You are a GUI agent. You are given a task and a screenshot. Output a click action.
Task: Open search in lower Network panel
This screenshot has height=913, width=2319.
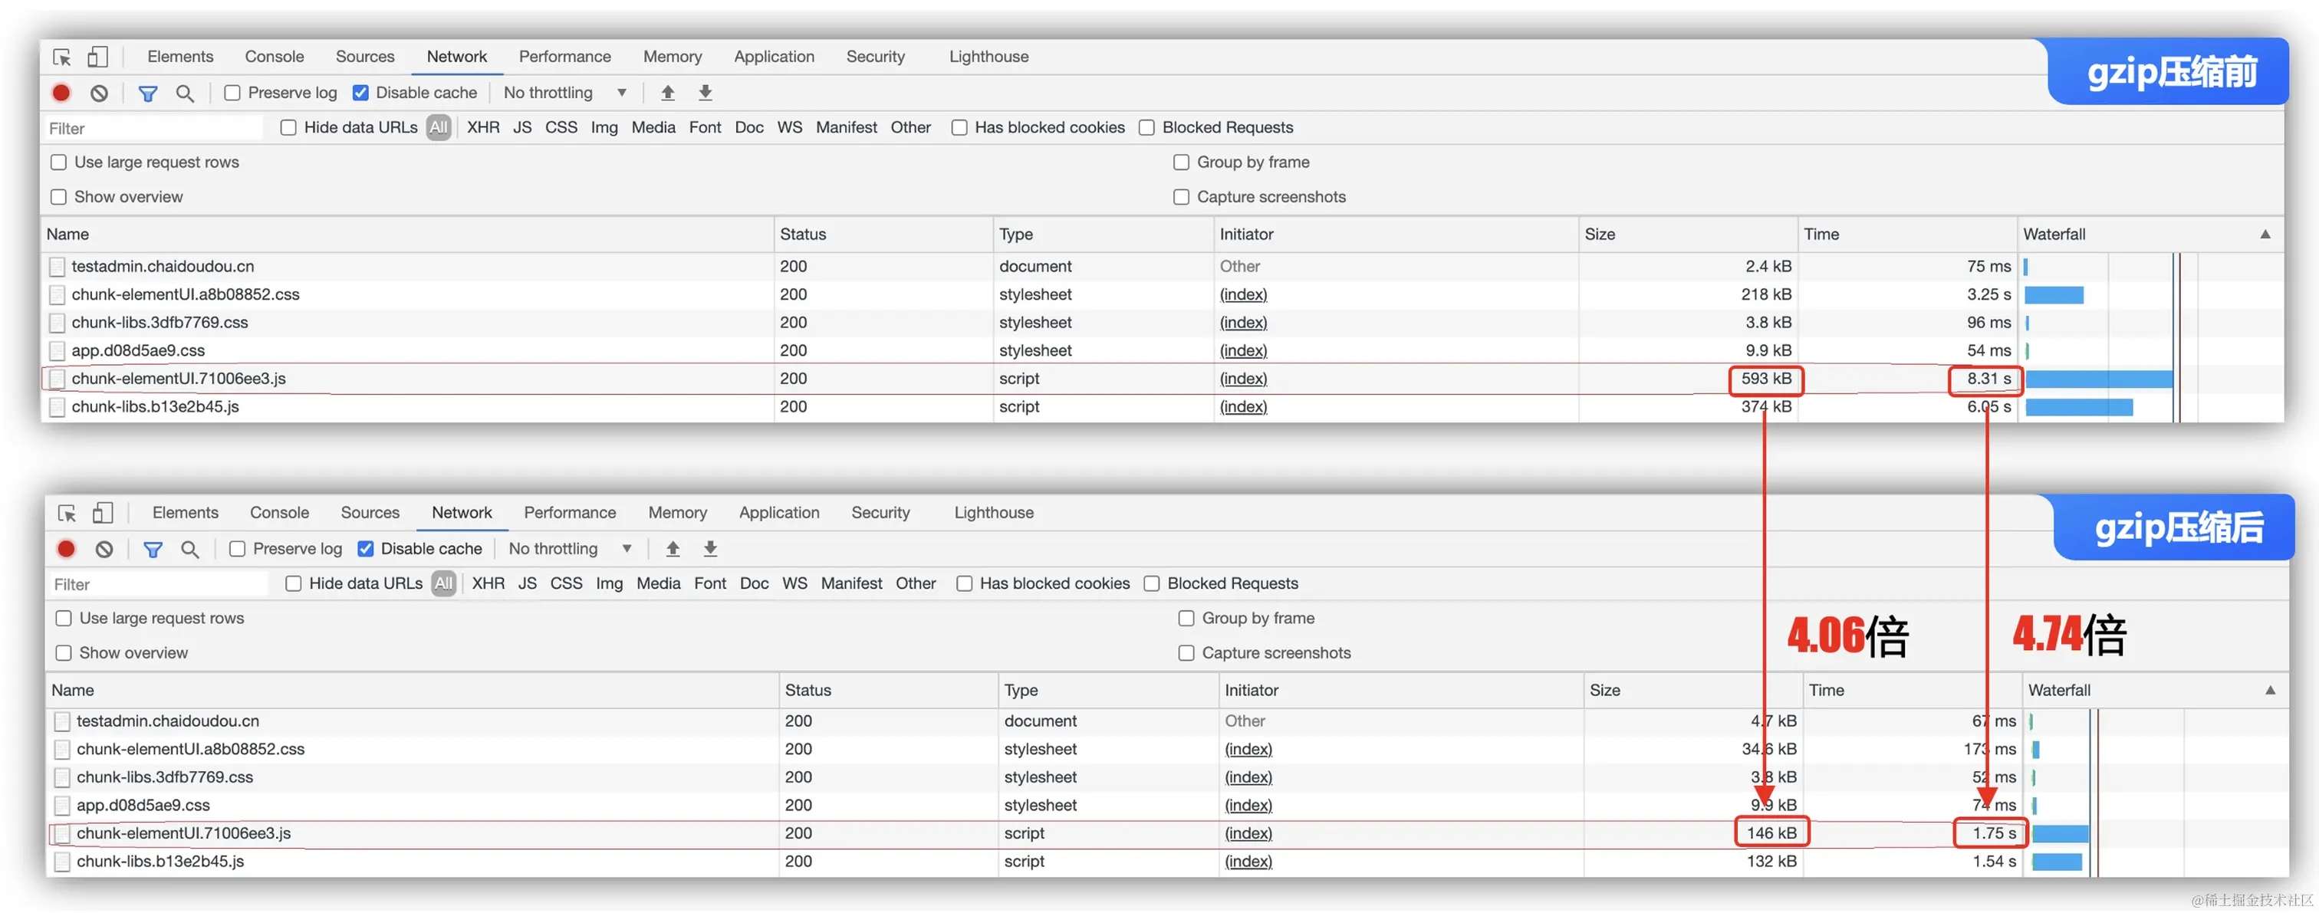pyautogui.click(x=190, y=549)
